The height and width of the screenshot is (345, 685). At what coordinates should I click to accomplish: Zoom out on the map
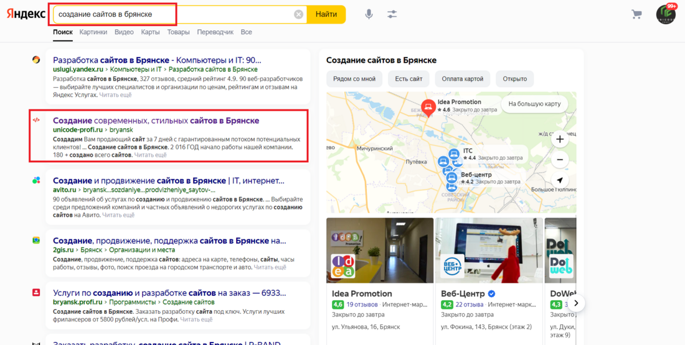(x=560, y=160)
